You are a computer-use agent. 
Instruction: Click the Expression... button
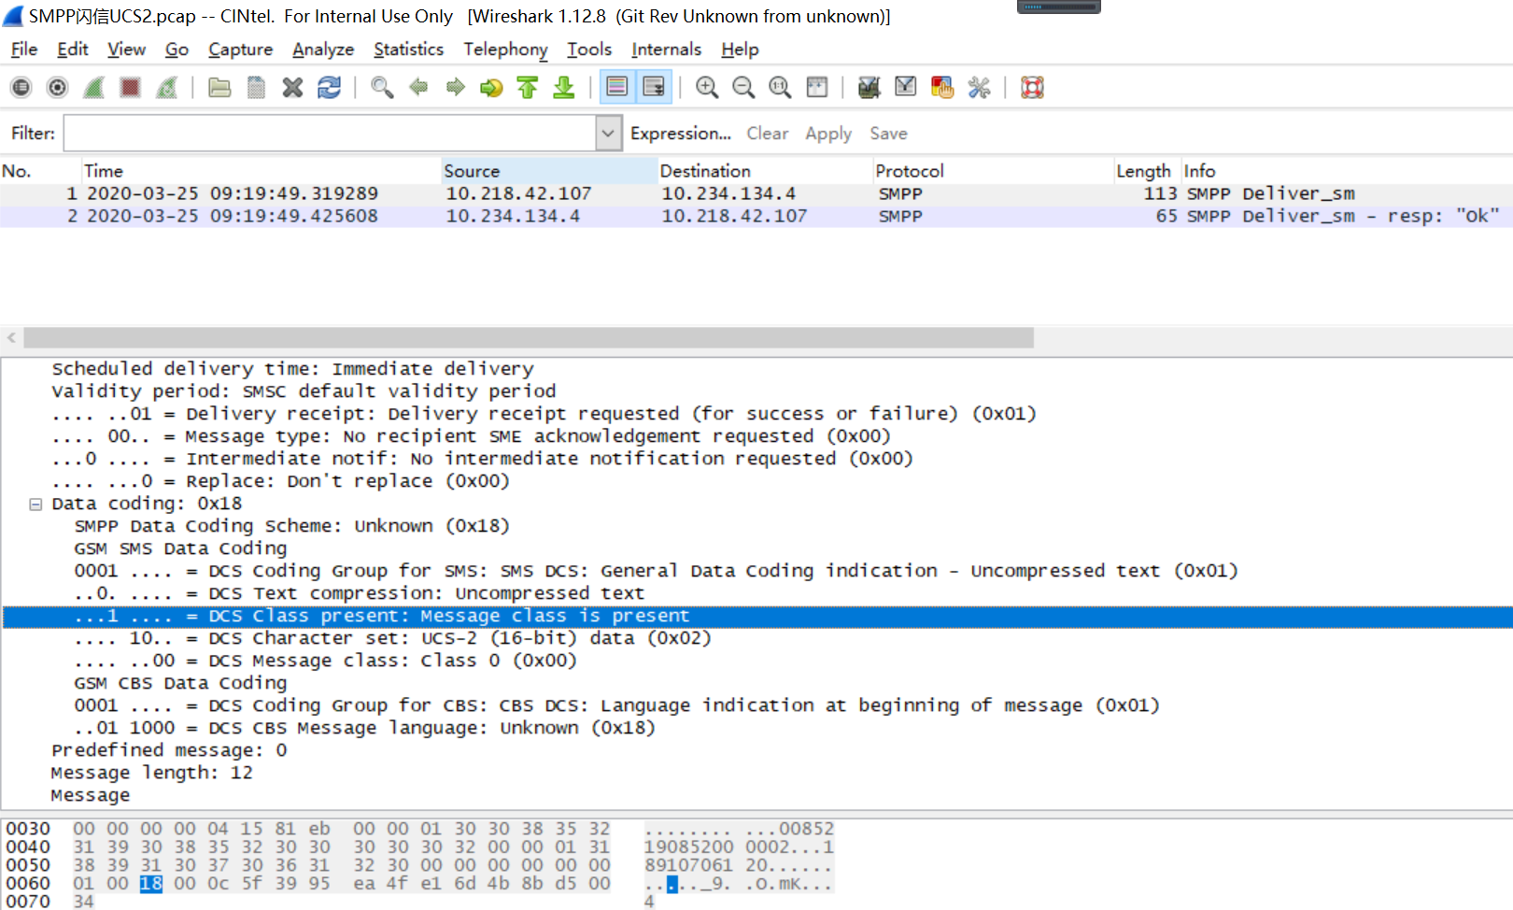(680, 134)
